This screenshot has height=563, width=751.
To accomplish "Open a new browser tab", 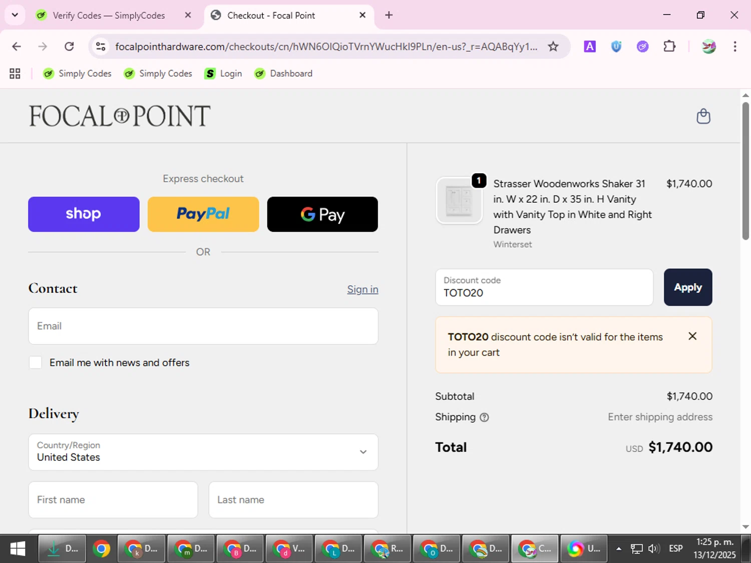I will click(x=389, y=15).
